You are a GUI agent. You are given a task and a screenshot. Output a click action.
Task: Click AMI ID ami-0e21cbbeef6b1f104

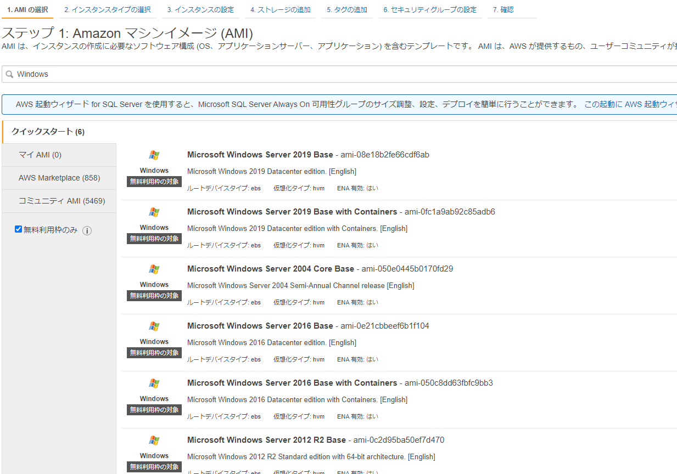(385, 326)
